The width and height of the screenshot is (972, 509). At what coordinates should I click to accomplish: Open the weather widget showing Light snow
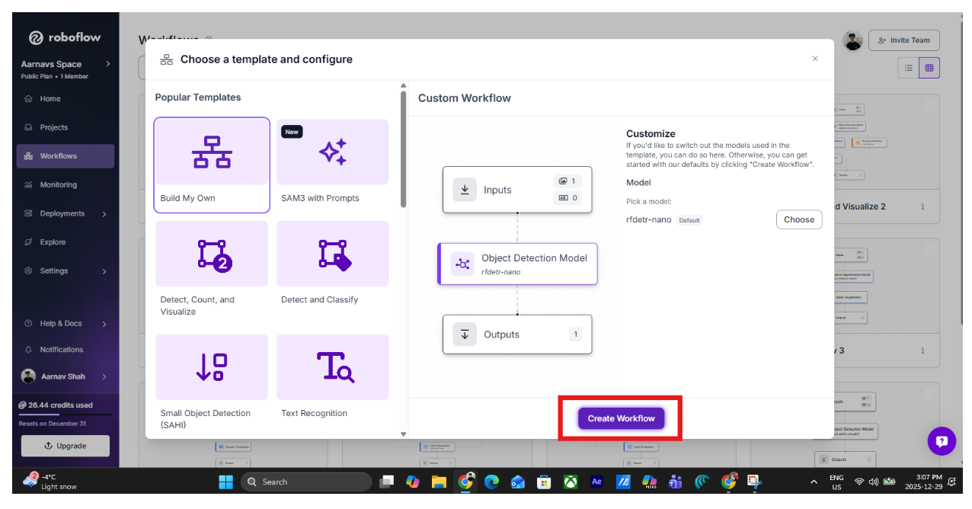[x=50, y=482]
